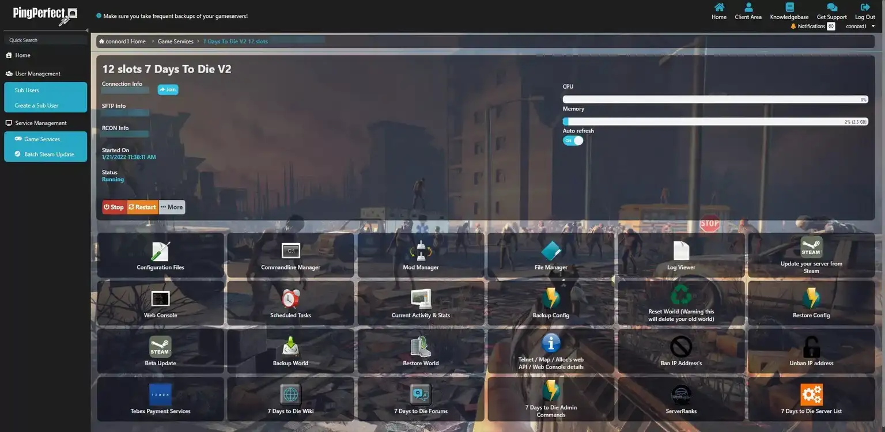This screenshot has width=885, height=432.
Task: Expand the More server actions dropdown
Action: [172, 207]
